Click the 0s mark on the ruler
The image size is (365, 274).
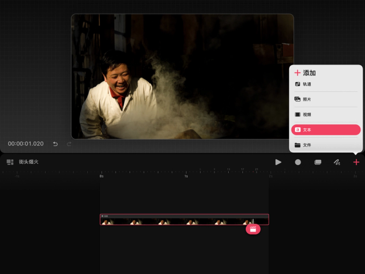[102, 176]
